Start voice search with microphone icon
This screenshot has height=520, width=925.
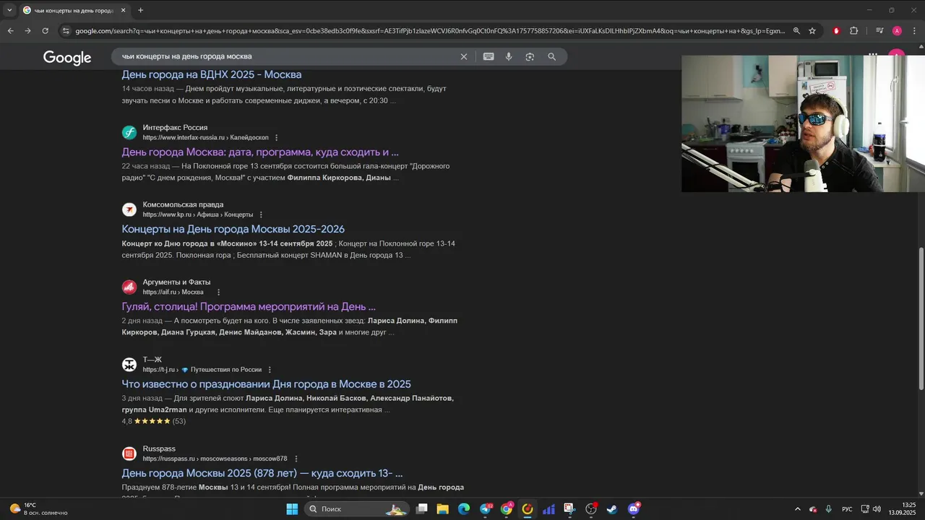[x=509, y=56]
